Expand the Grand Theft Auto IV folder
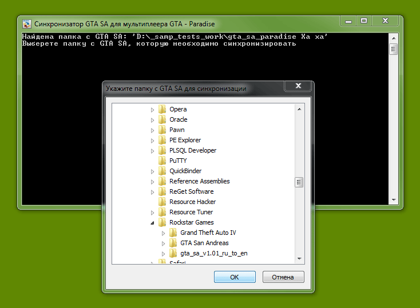This screenshot has height=308, width=420. click(x=164, y=233)
